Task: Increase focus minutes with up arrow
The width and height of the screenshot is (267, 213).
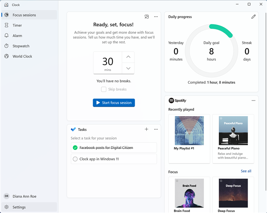Action: click(x=128, y=57)
